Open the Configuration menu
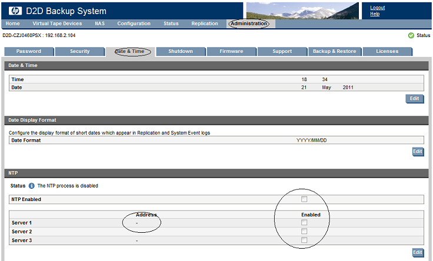The width and height of the screenshot is (433, 261). [134, 24]
